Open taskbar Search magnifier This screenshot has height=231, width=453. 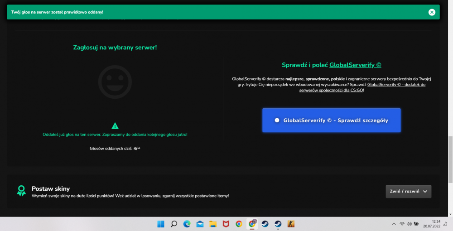coord(173,224)
